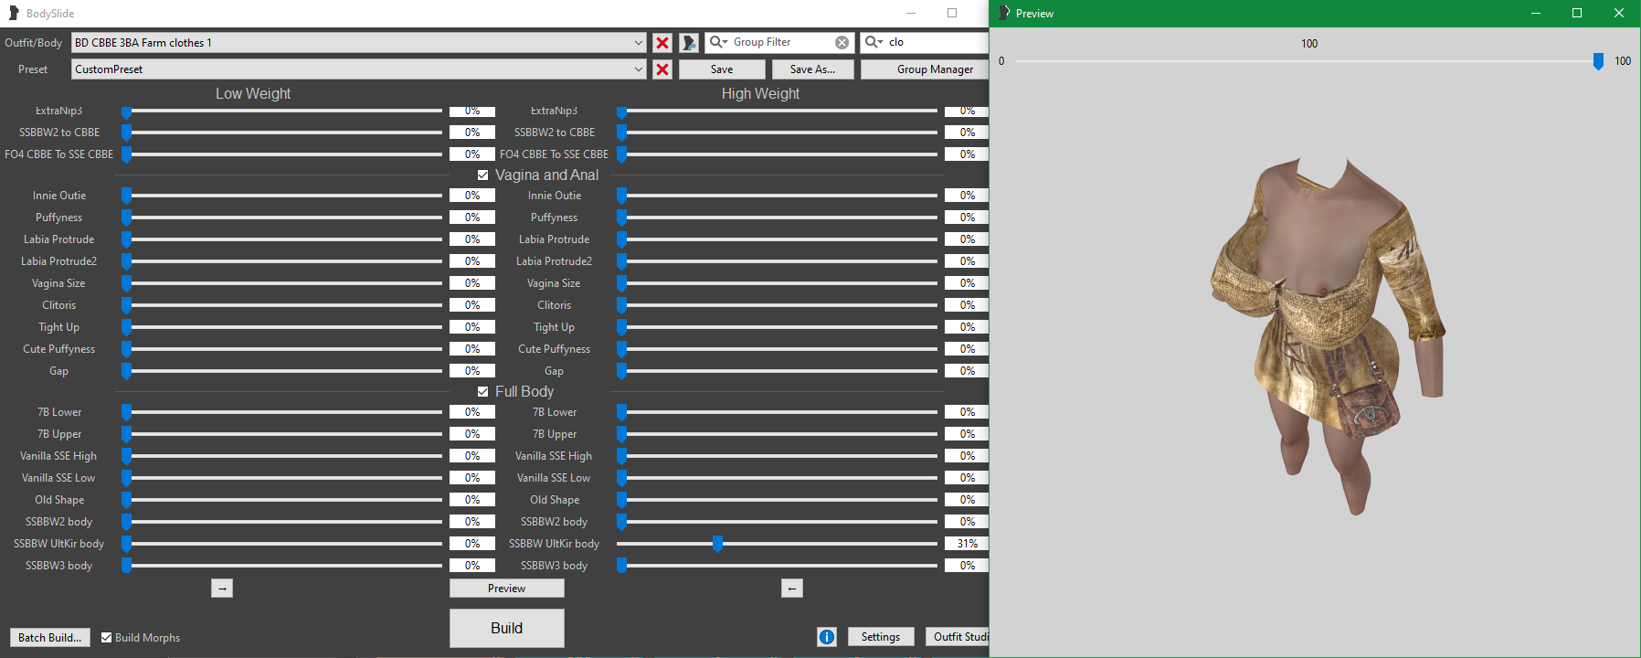Viewport: 1641px width, 658px height.
Task: Open the Preset dropdown list
Action: (x=638, y=69)
